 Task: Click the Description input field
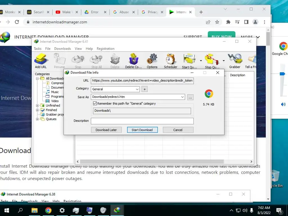[x=142, y=121]
